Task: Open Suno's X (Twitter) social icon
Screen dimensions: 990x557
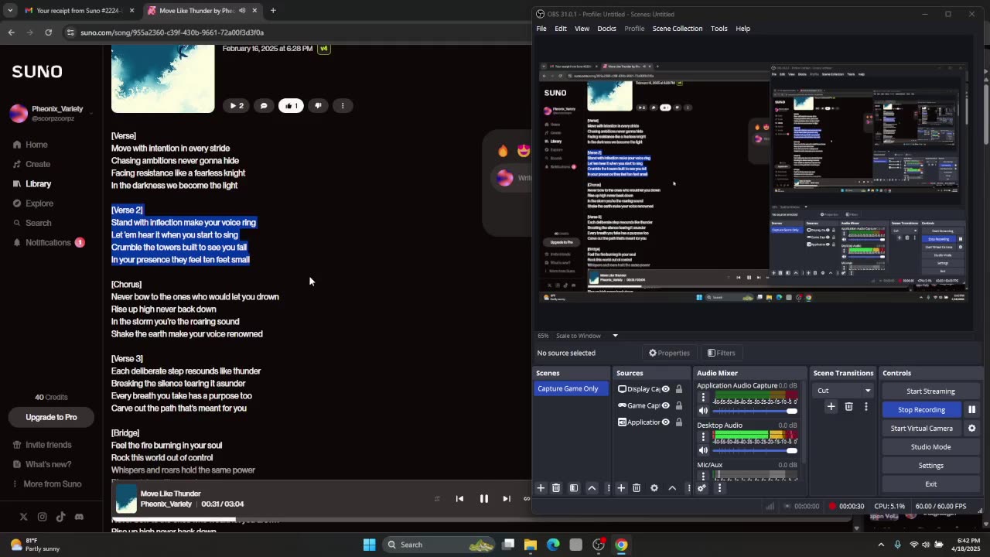Action: (x=23, y=517)
